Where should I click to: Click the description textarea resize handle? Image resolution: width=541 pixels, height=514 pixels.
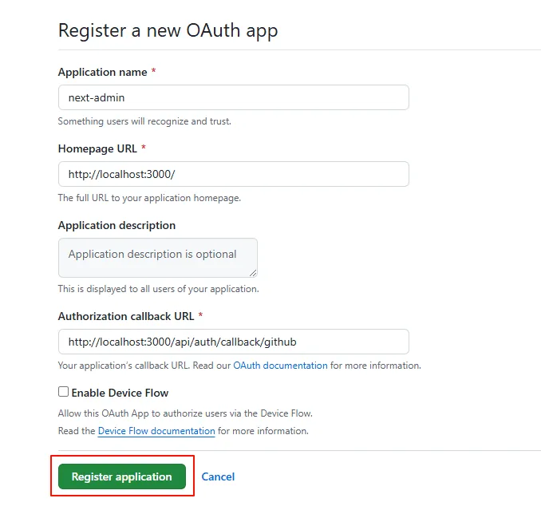click(x=253, y=273)
